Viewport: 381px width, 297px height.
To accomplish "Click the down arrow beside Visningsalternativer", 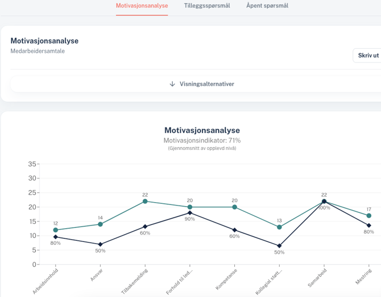I will pyautogui.click(x=172, y=84).
